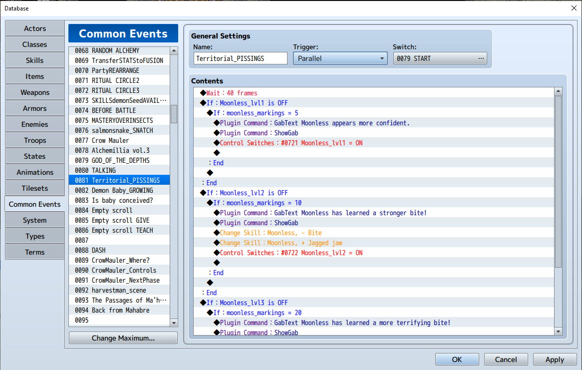This screenshot has width=582, height=370.
Task: Select event 0089 CrowMauler_Where?
Action: tap(119, 261)
